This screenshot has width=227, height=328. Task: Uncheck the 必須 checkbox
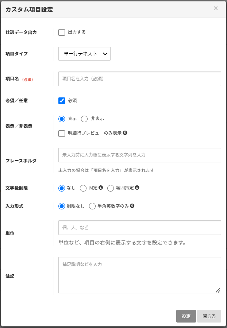62,101
